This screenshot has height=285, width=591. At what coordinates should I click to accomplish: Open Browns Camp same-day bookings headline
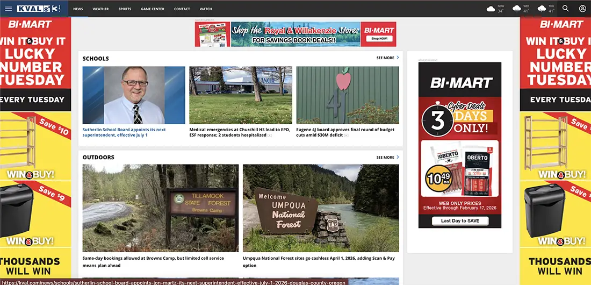153,261
